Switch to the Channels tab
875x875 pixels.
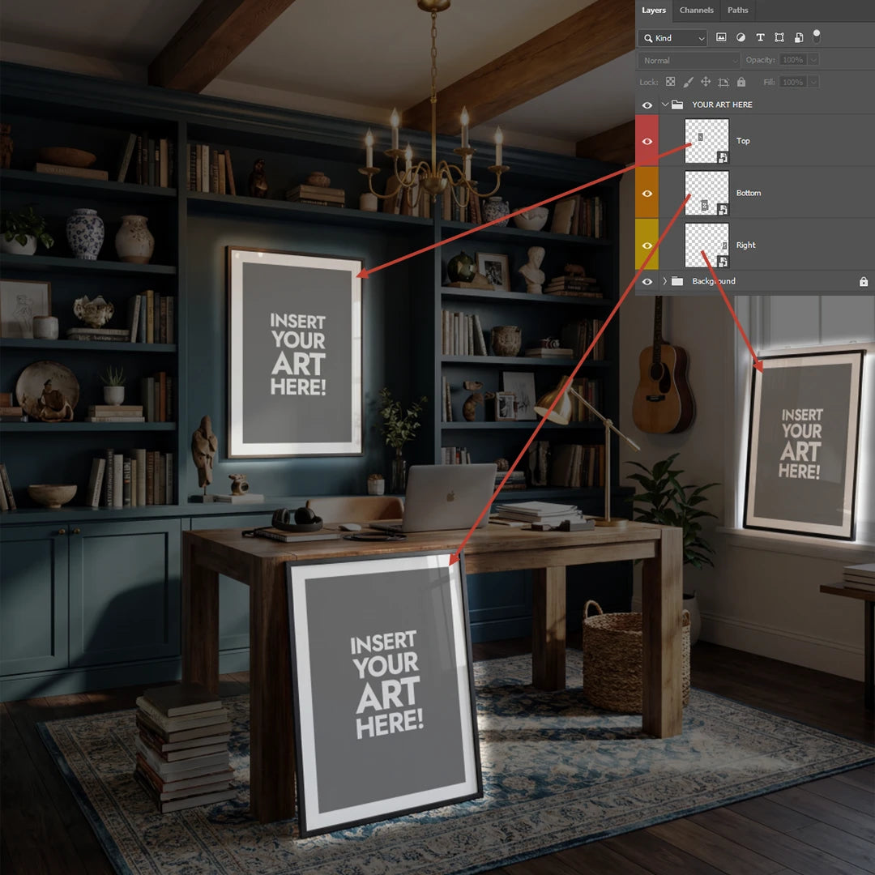click(696, 11)
